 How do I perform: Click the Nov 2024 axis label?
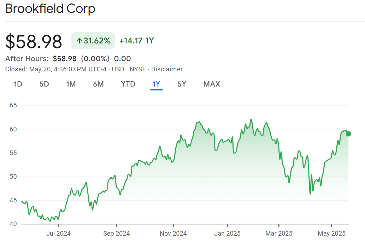tap(173, 233)
